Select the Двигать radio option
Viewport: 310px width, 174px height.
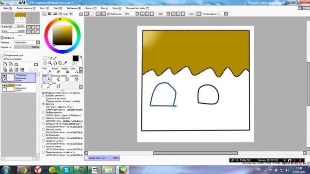tap(44, 104)
